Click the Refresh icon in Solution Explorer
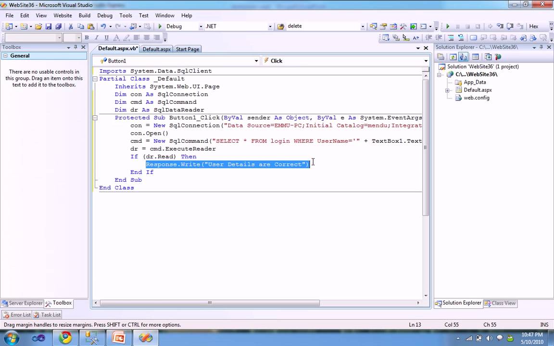The height and width of the screenshot is (346, 554). pyautogui.click(x=453, y=57)
